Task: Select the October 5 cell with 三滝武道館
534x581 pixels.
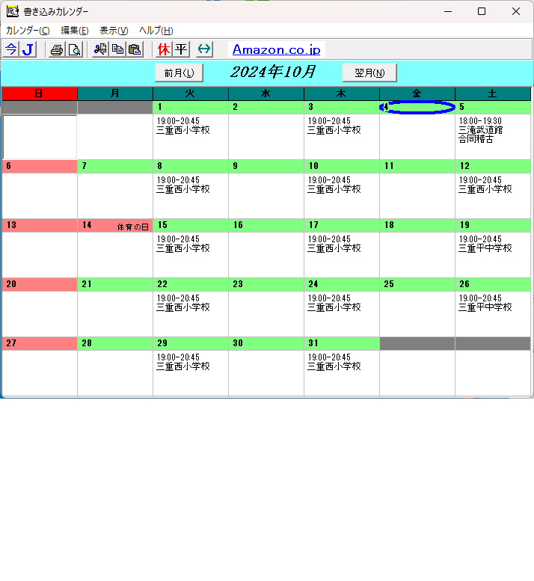Action: click(x=493, y=135)
